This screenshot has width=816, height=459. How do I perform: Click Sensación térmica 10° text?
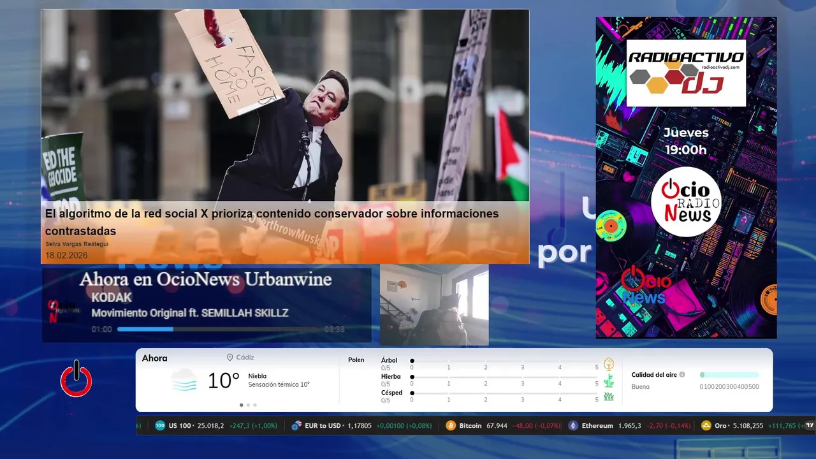[x=279, y=384]
